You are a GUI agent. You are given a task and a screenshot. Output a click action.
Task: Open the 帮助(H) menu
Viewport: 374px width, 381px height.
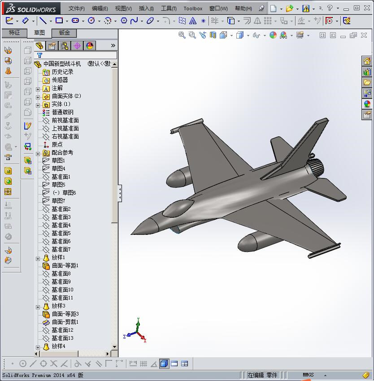(x=244, y=9)
